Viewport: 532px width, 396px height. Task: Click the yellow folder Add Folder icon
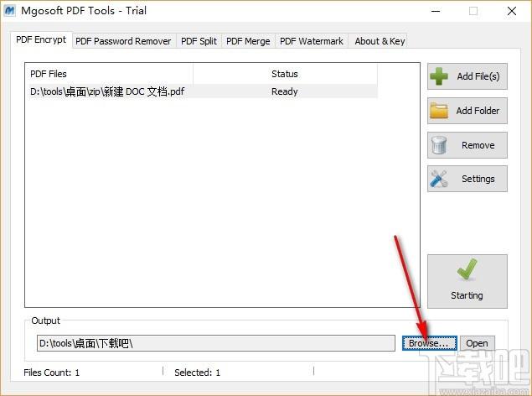point(439,111)
